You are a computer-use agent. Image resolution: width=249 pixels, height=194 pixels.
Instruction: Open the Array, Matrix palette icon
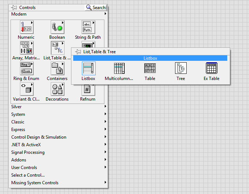point(26,48)
